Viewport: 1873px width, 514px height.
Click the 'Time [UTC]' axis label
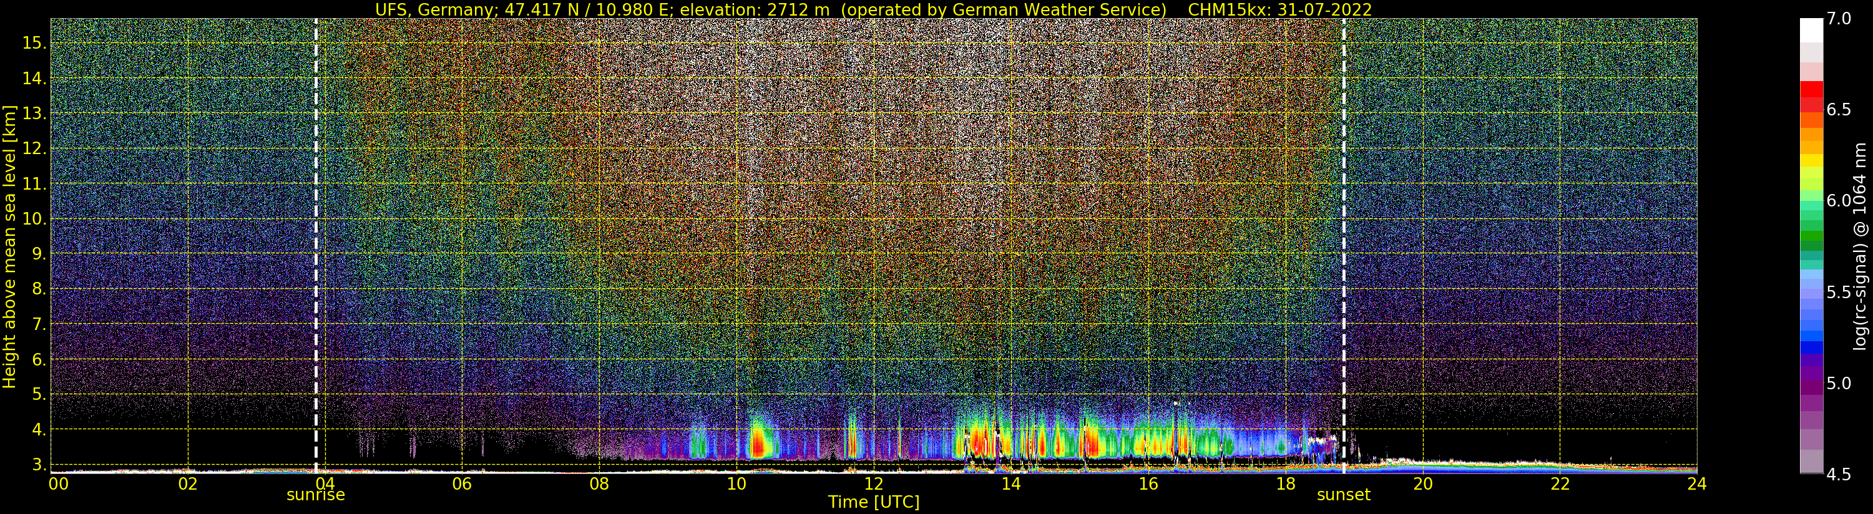coord(874,502)
